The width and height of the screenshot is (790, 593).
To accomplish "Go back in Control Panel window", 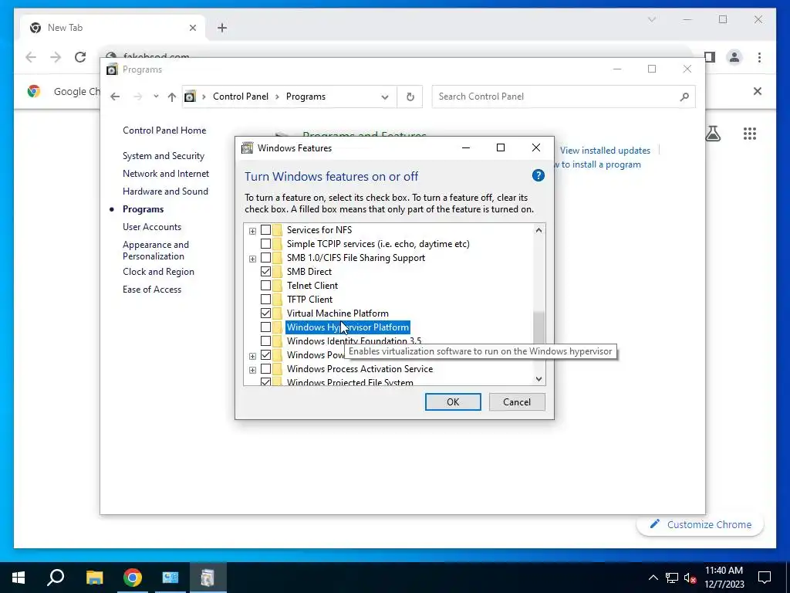I will click(x=115, y=97).
